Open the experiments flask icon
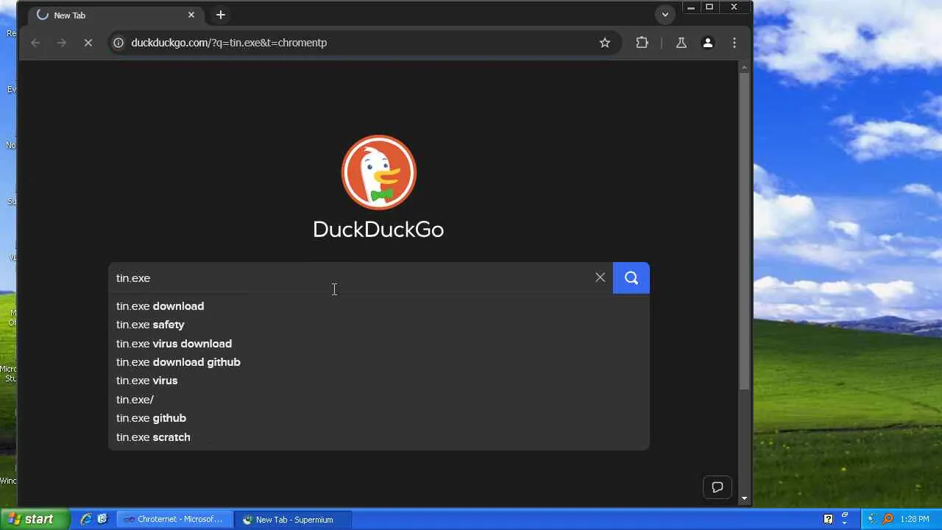The width and height of the screenshot is (942, 530). (681, 43)
